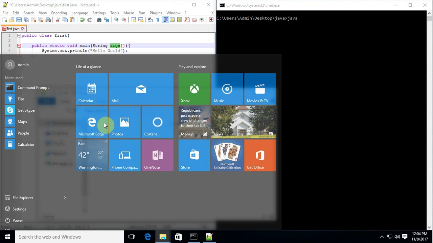Open the Movies & TV tile

click(x=260, y=89)
